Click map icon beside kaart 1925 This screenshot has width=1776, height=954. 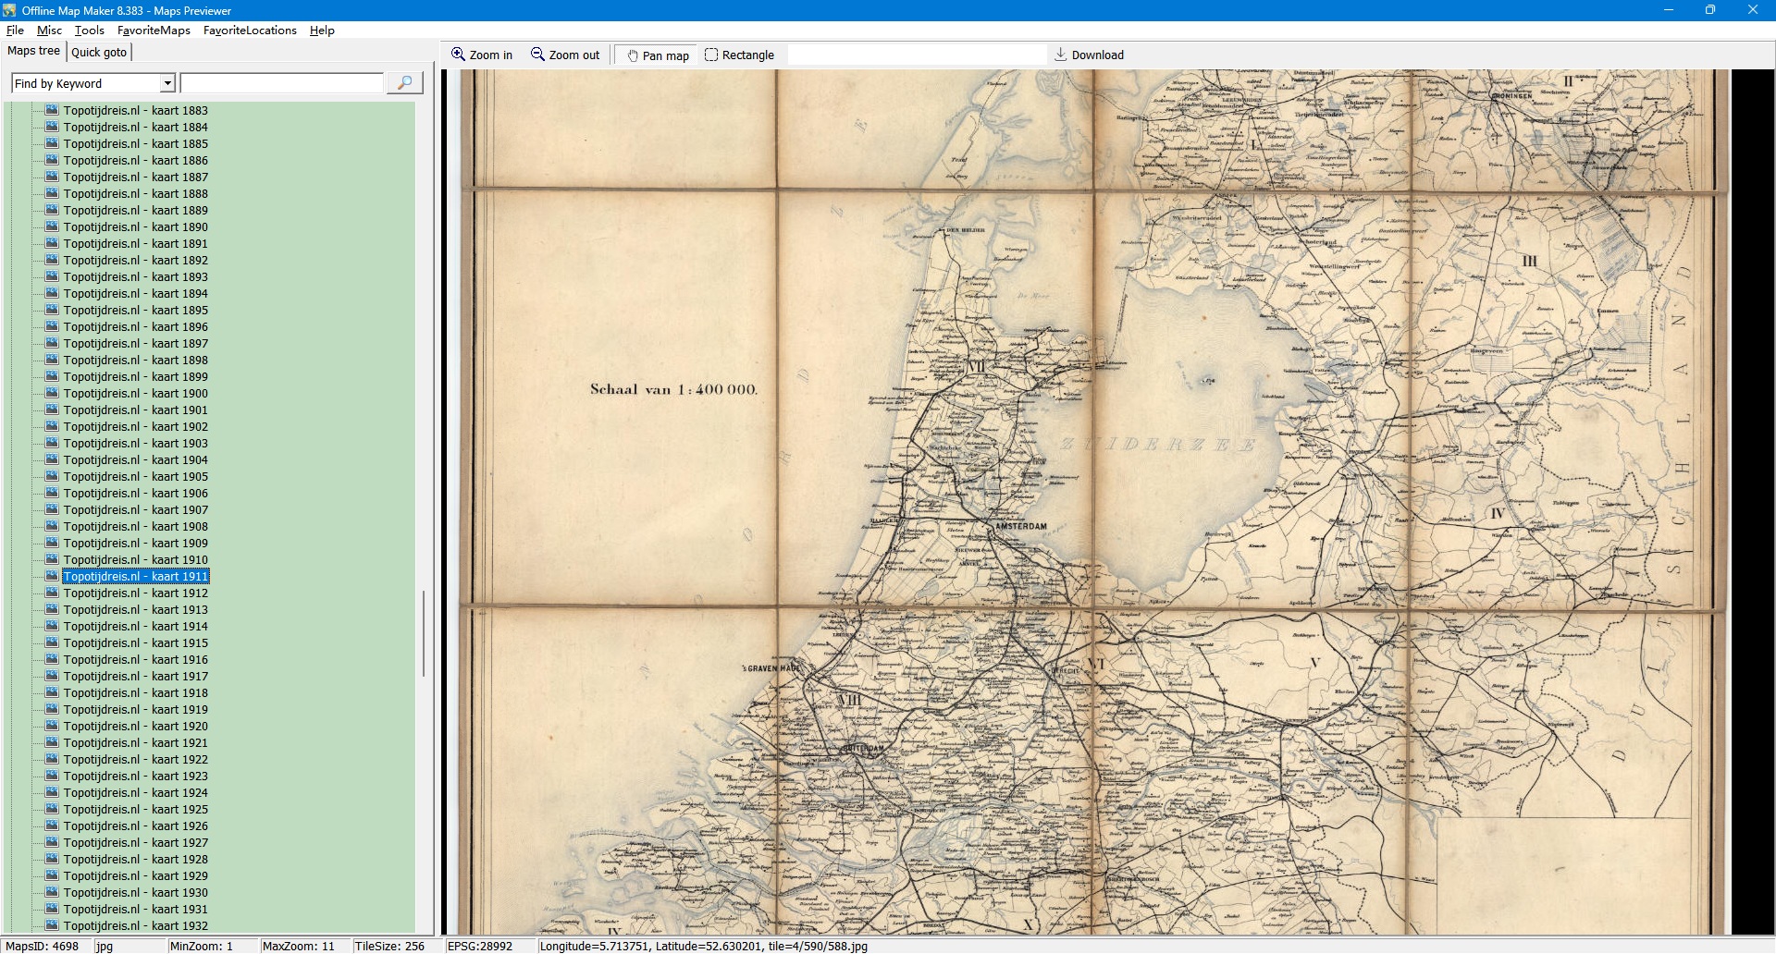coord(52,809)
